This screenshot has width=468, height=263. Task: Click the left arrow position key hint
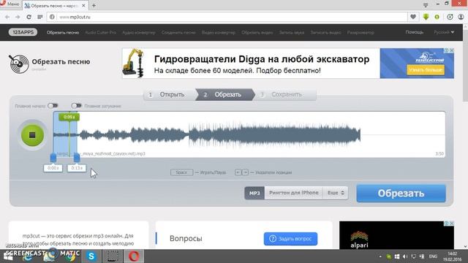(238, 172)
